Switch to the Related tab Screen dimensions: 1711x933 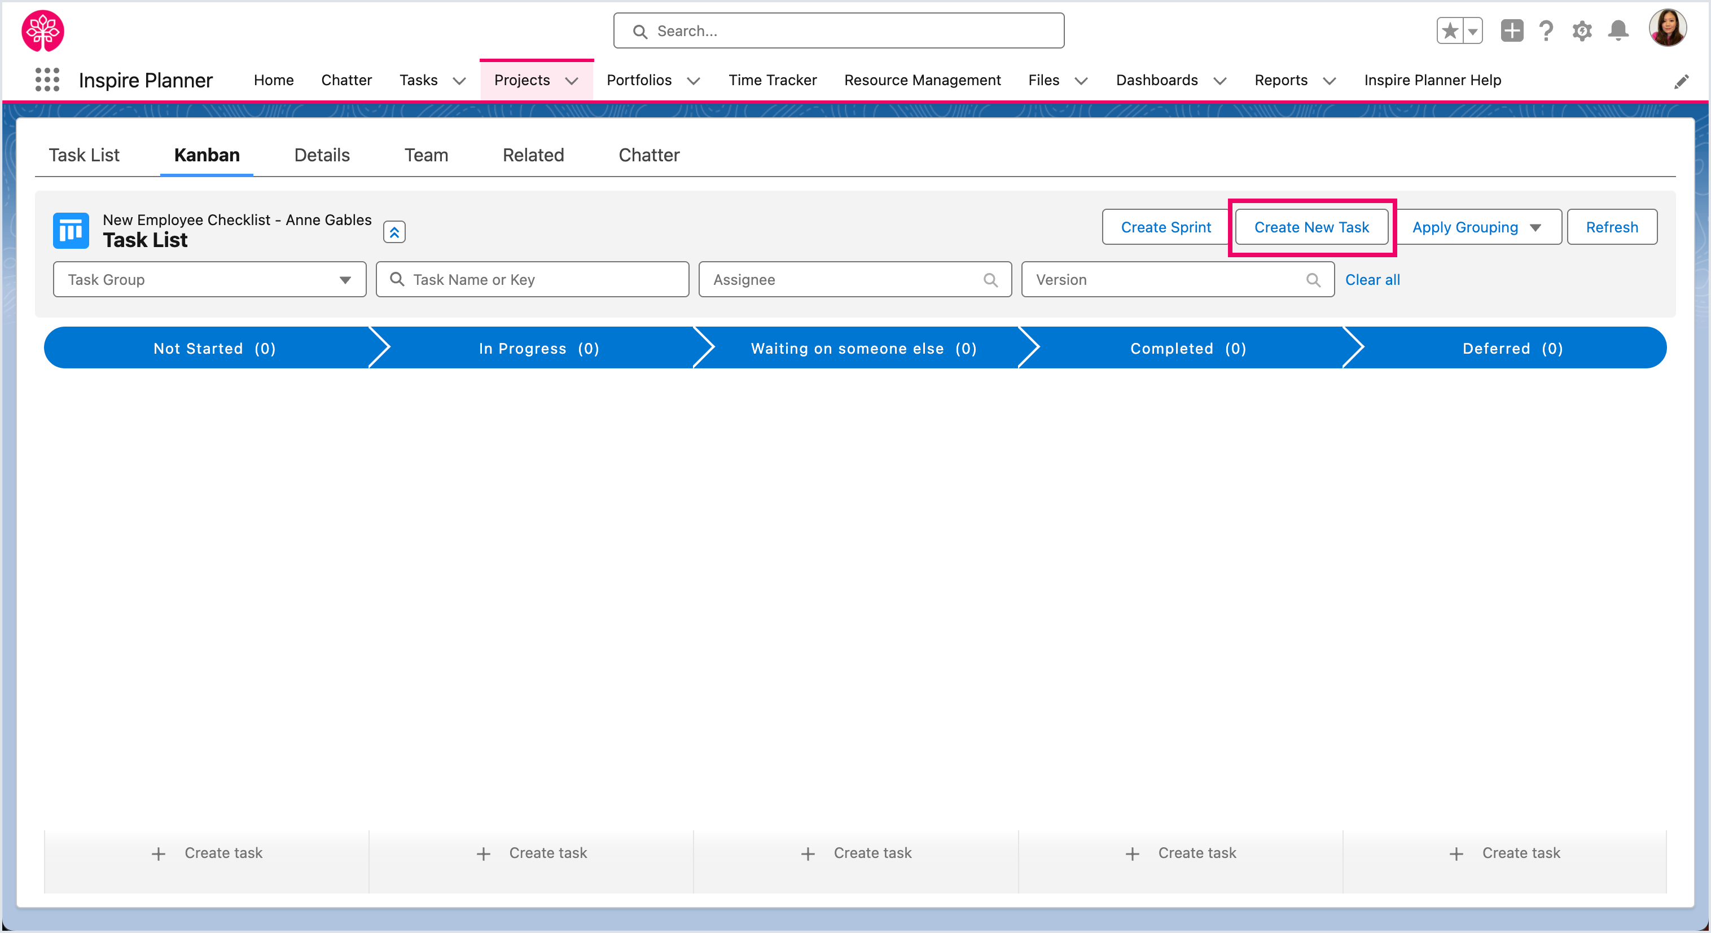click(533, 155)
